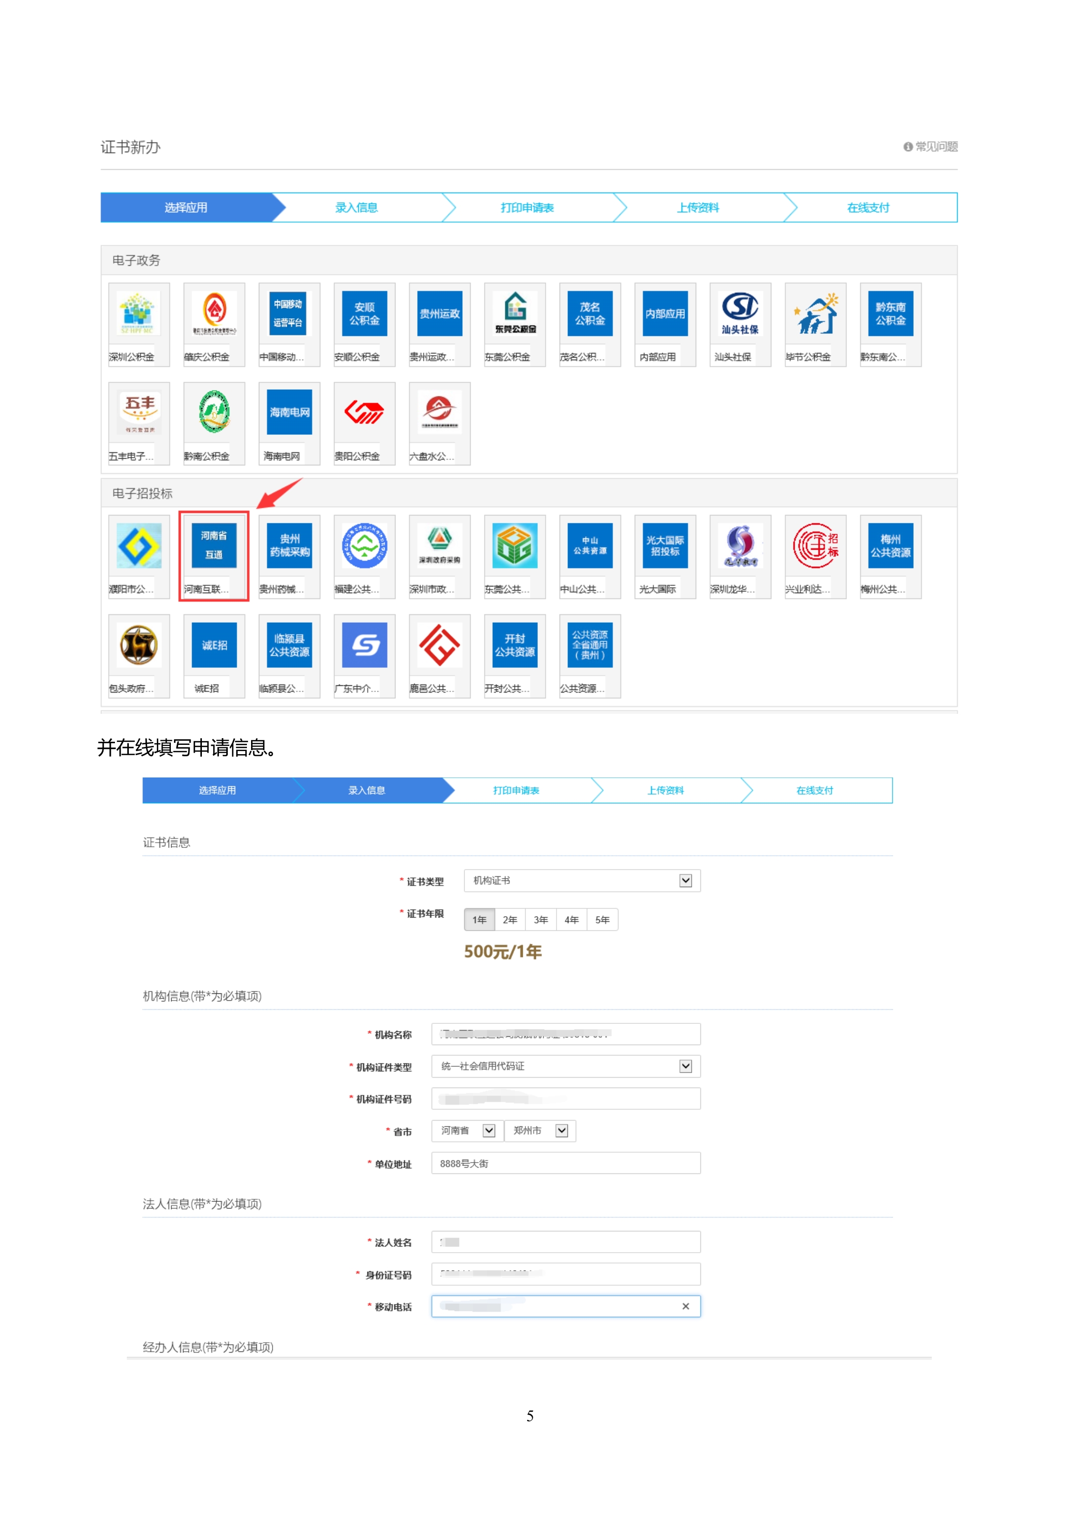Viewport: 1070px width, 1513px height.
Task: Click the 机构名称 input field
Action: tap(566, 1034)
